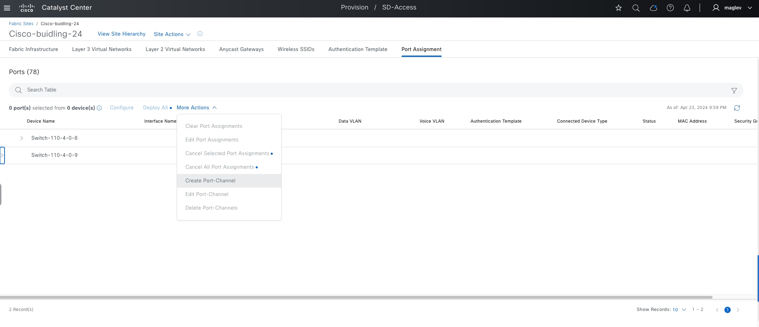Collapse the More Actions menu

[x=197, y=108]
